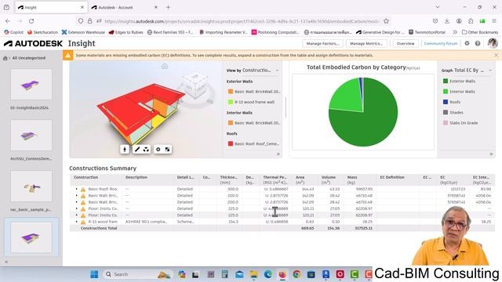
Task: Open File Explorer from the taskbar
Action: point(253,274)
